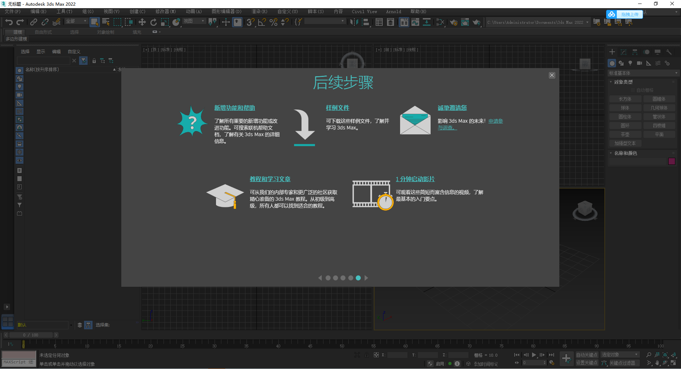
Task: Toggle 设置关键点 Set Key mode
Action: (587, 363)
